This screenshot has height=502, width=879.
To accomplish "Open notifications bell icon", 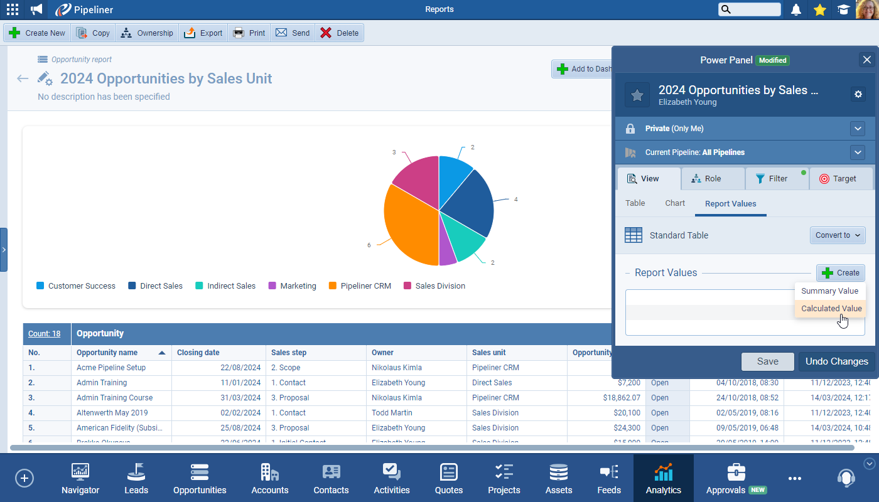I will (x=796, y=9).
